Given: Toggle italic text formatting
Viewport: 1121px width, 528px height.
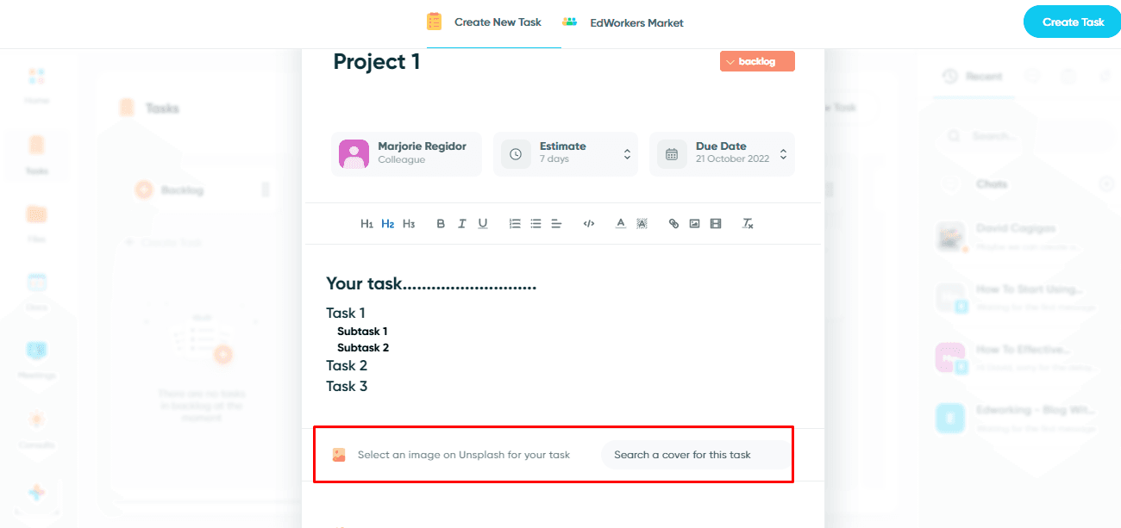Looking at the screenshot, I should tap(461, 224).
